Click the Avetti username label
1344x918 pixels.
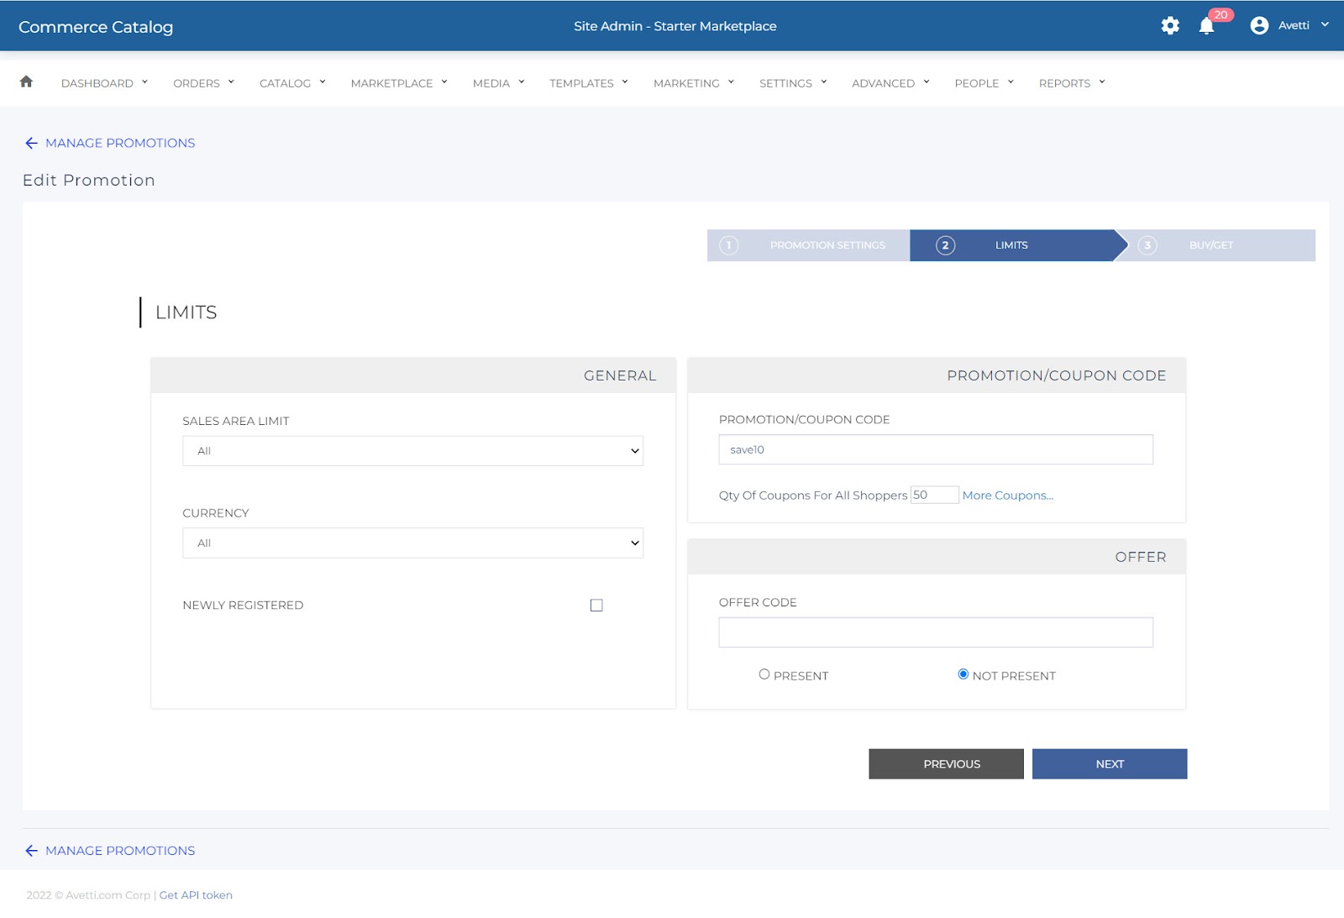coord(1294,26)
